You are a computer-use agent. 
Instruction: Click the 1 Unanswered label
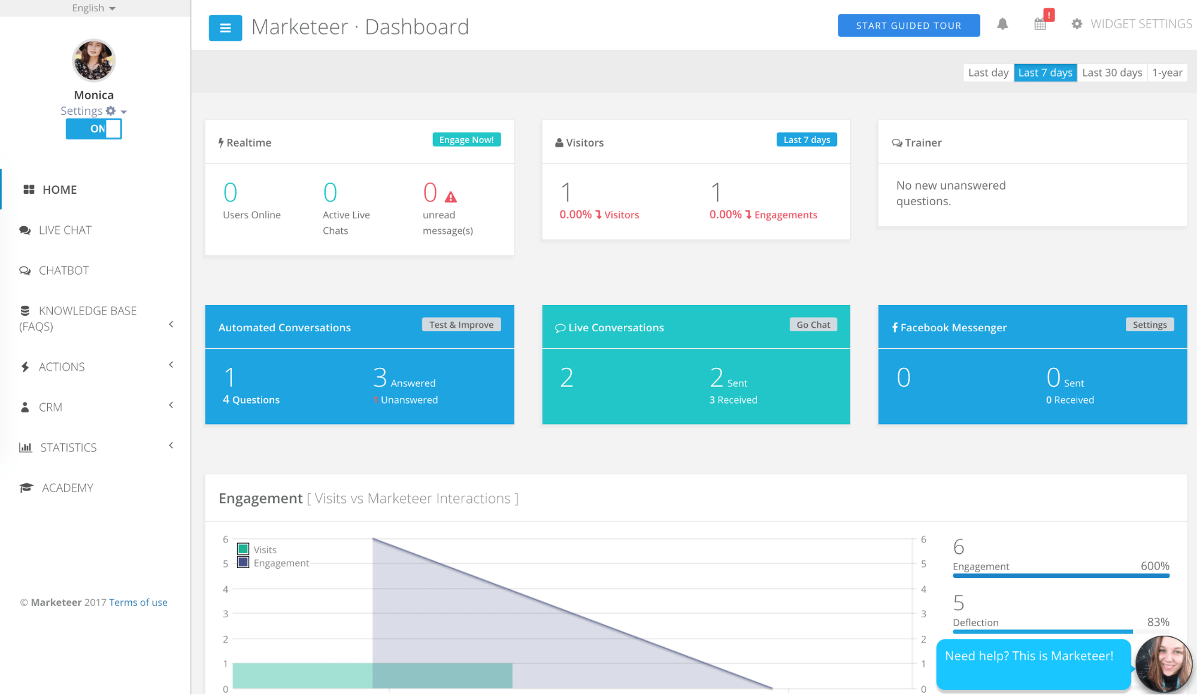405,400
